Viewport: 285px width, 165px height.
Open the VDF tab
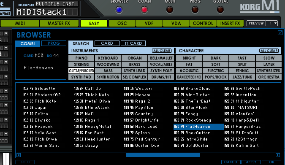(149, 23)
